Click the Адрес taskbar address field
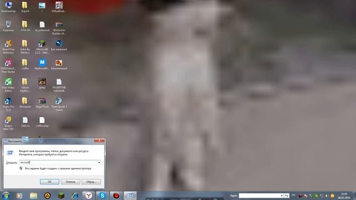 [259, 196]
